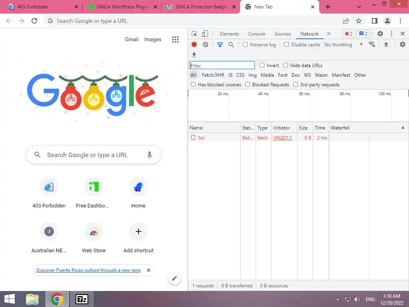Toggle the device toolbar icon

coord(205,34)
